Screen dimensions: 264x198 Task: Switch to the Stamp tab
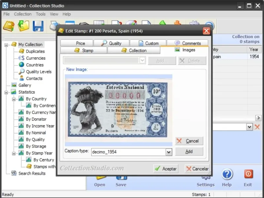pos(83,50)
